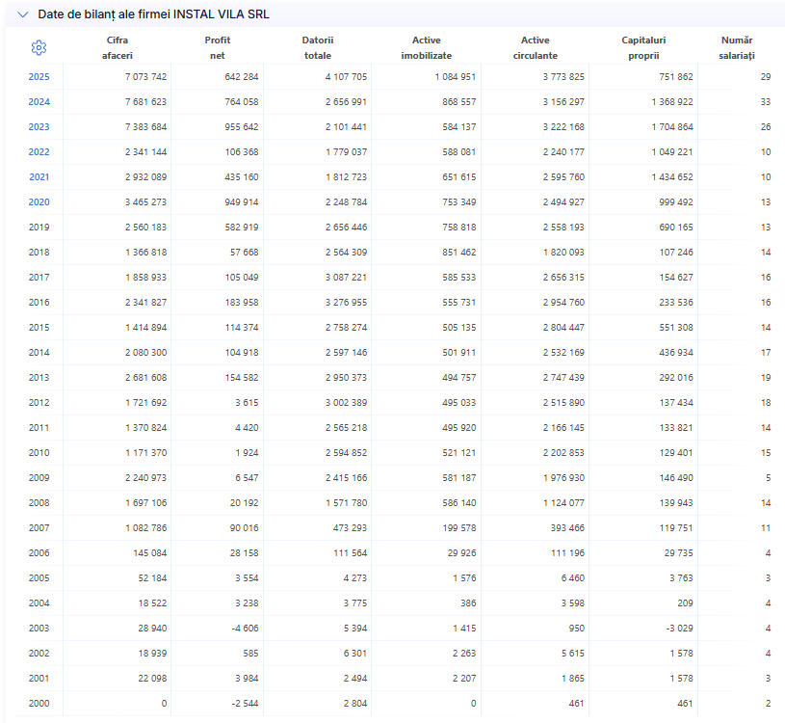785x723 pixels.
Task: Click fixed assets value 1 084 951
Action: [x=455, y=77]
